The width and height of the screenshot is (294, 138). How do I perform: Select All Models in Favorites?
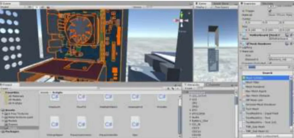[15, 100]
